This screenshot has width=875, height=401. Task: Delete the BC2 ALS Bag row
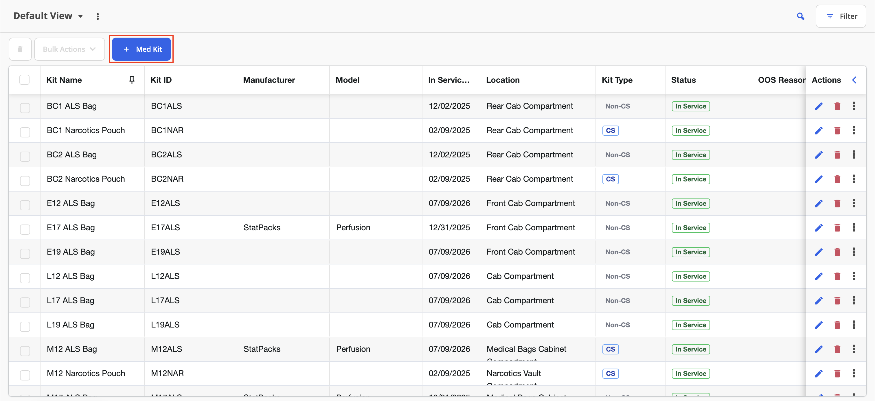point(837,155)
